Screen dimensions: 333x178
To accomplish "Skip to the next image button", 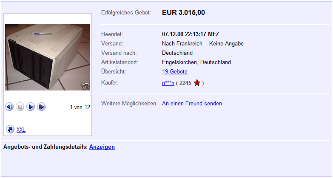I will click(x=41, y=107).
